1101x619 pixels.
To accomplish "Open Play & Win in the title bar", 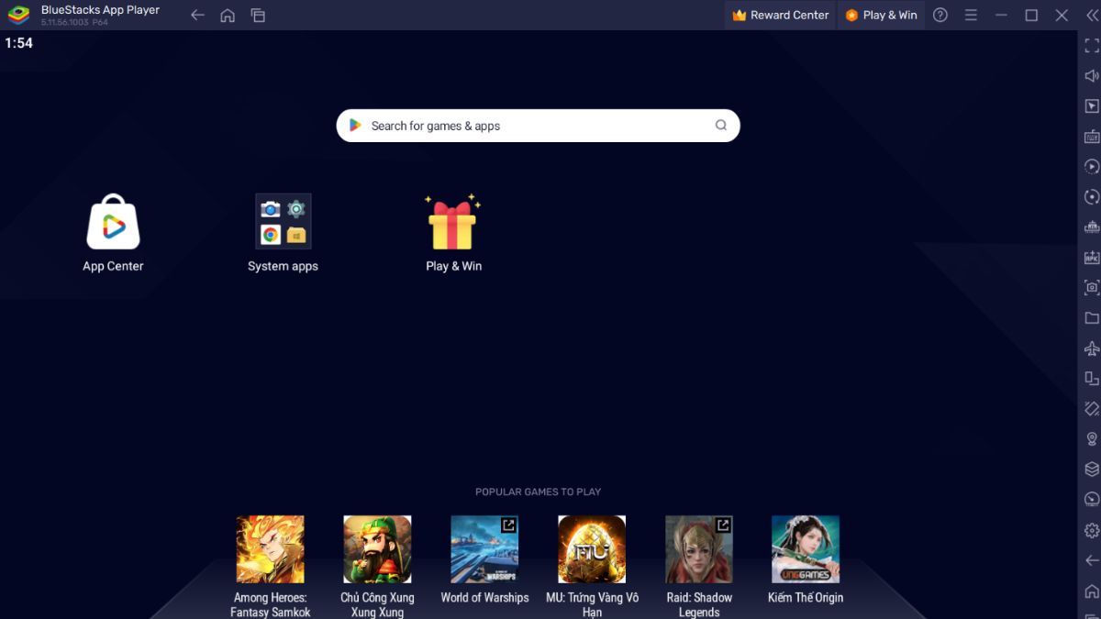I will 881,15.
